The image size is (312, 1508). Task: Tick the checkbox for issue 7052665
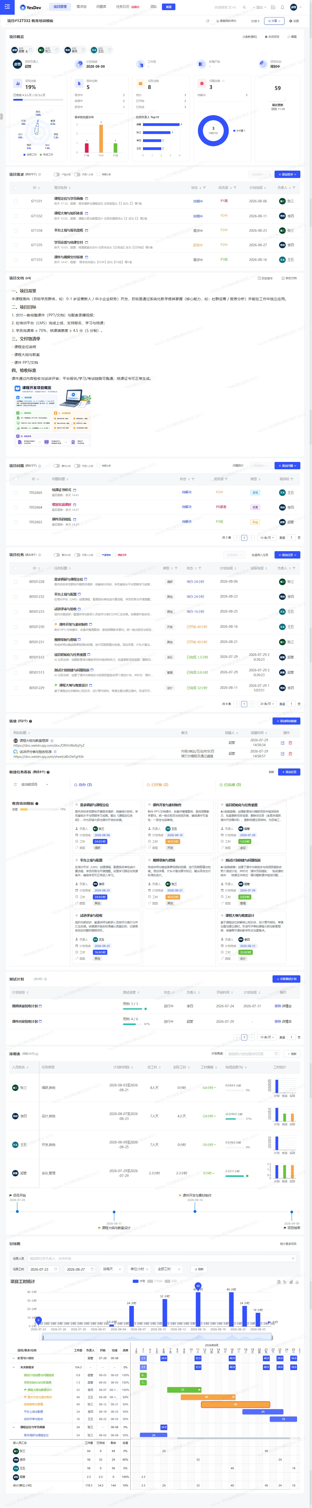coord(16,493)
